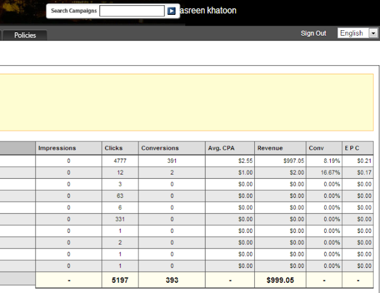Sort by Conv column header
This screenshot has height=293, width=380.
(324, 148)
